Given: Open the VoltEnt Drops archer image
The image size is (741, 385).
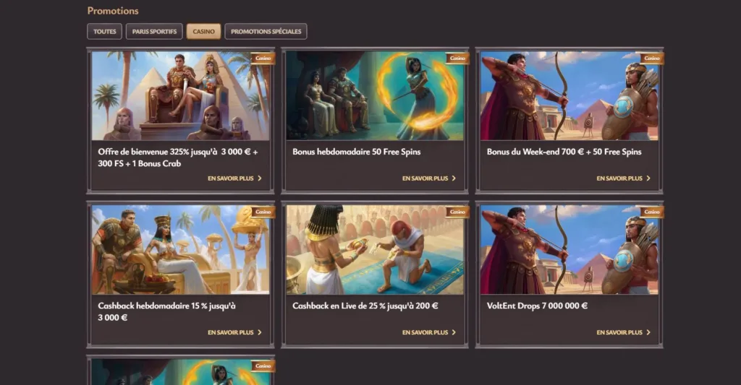Looking at the screenshot, I should pos(569,250).
